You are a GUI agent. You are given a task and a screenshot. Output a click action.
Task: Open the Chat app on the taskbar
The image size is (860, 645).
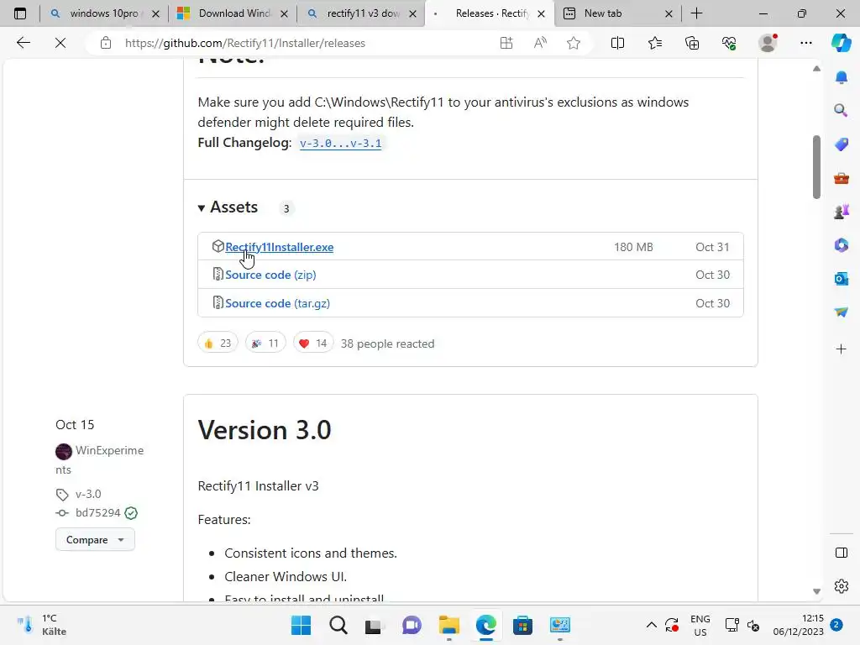pos(412,625)
